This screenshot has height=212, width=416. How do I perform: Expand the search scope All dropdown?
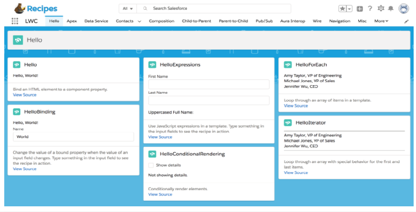(x=127, y=9)
